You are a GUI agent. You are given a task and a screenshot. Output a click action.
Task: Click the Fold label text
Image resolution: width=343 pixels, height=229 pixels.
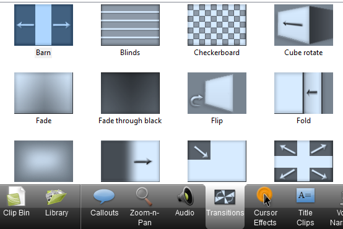coord(303,121)
